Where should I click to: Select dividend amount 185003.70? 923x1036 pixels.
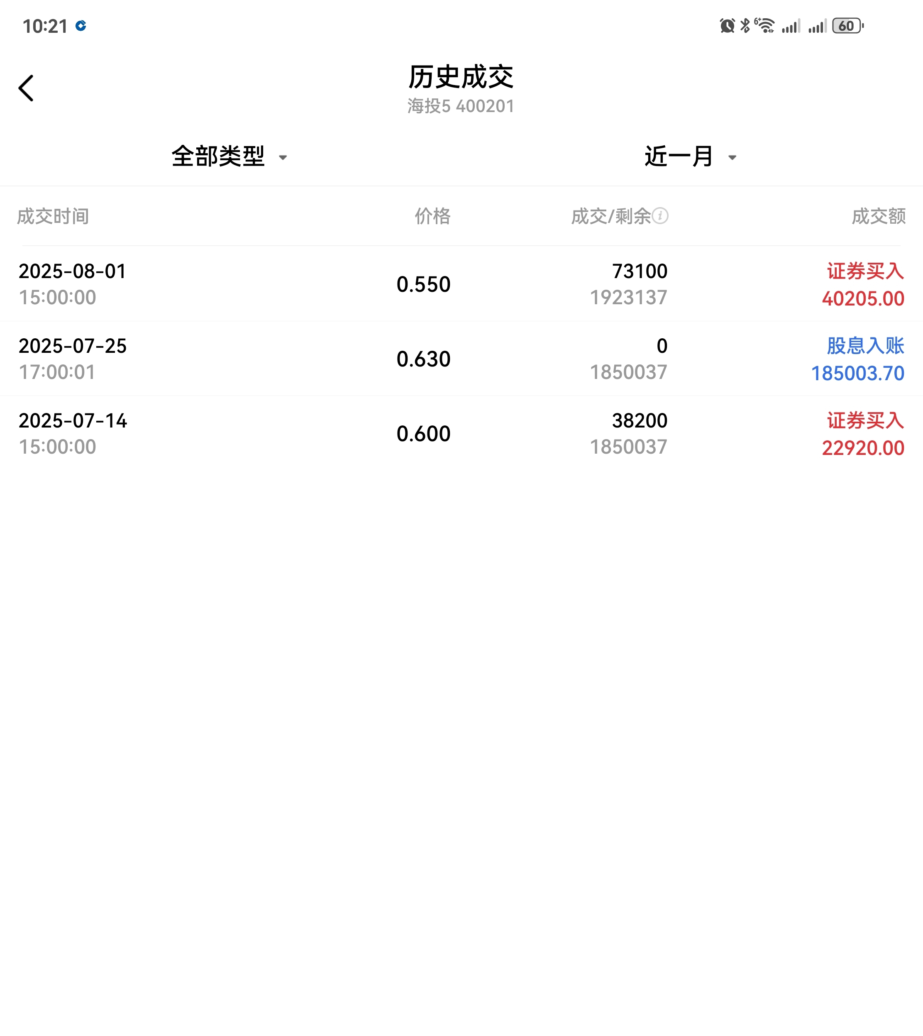click(x=857, y=373)
